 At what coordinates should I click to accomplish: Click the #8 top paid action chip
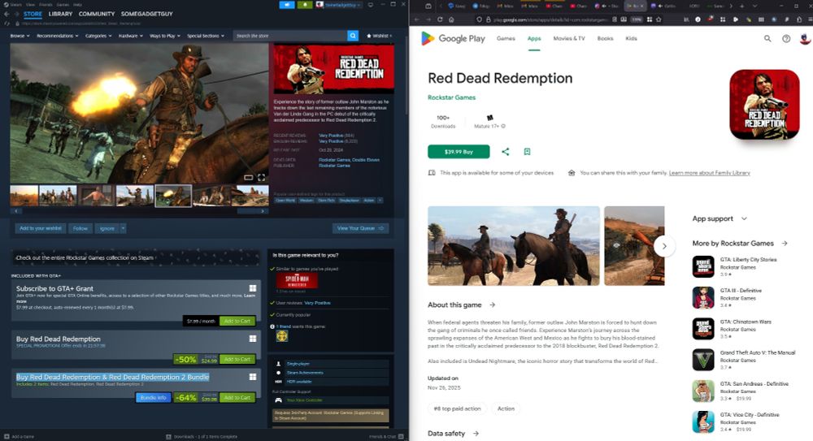457,409
